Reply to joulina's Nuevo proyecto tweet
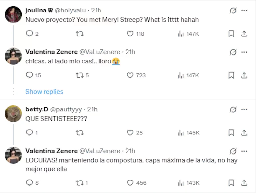The image size is (257, 193). pyautogui.click(x=30, y=34)
